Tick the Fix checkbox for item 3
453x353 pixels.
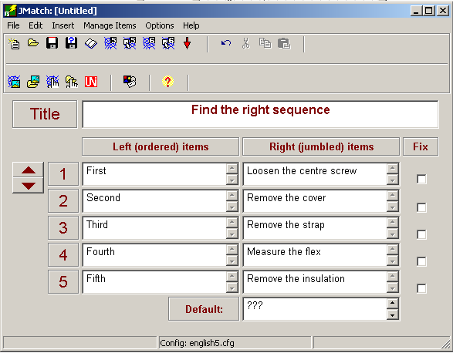click(x=421, y=234)
